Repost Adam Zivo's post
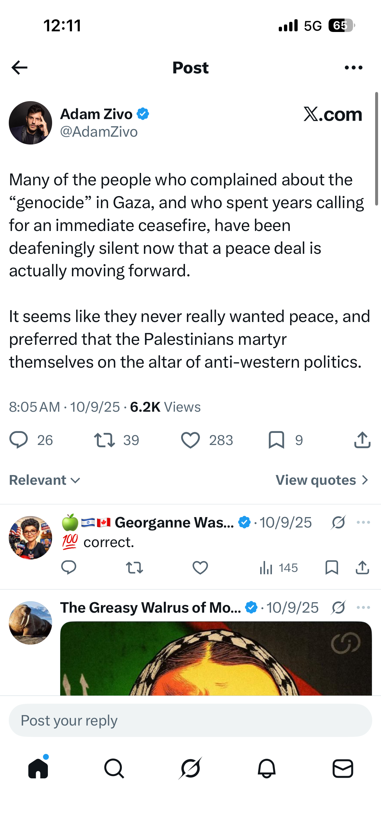 [x=104, y=440]
